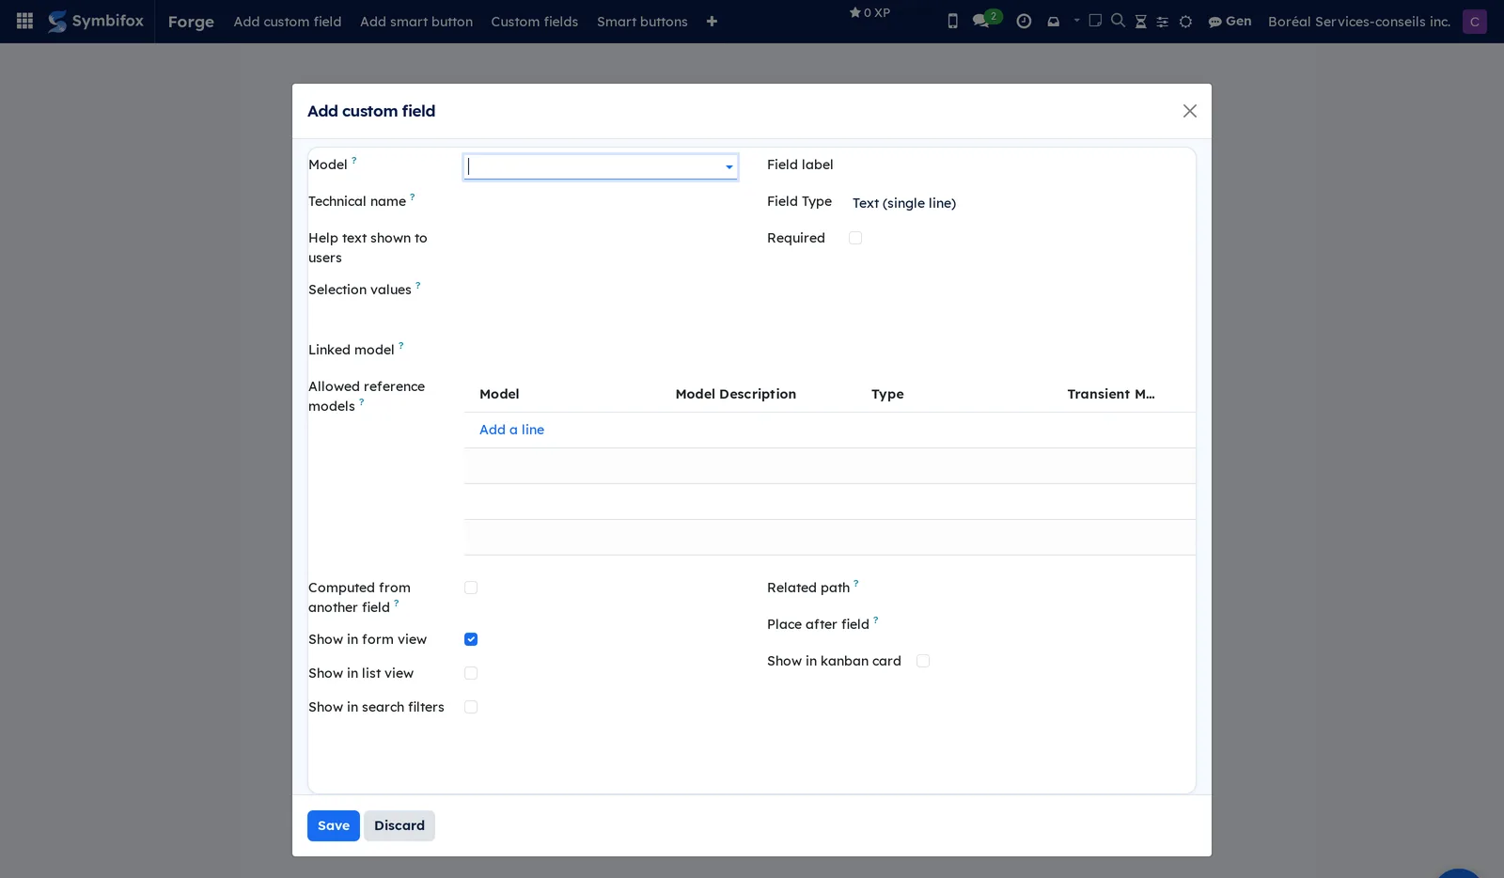Image resolution: width=1504 pixels, height=878 pixels.
Task: Click the Linked model field
Action: coord(602,351)
